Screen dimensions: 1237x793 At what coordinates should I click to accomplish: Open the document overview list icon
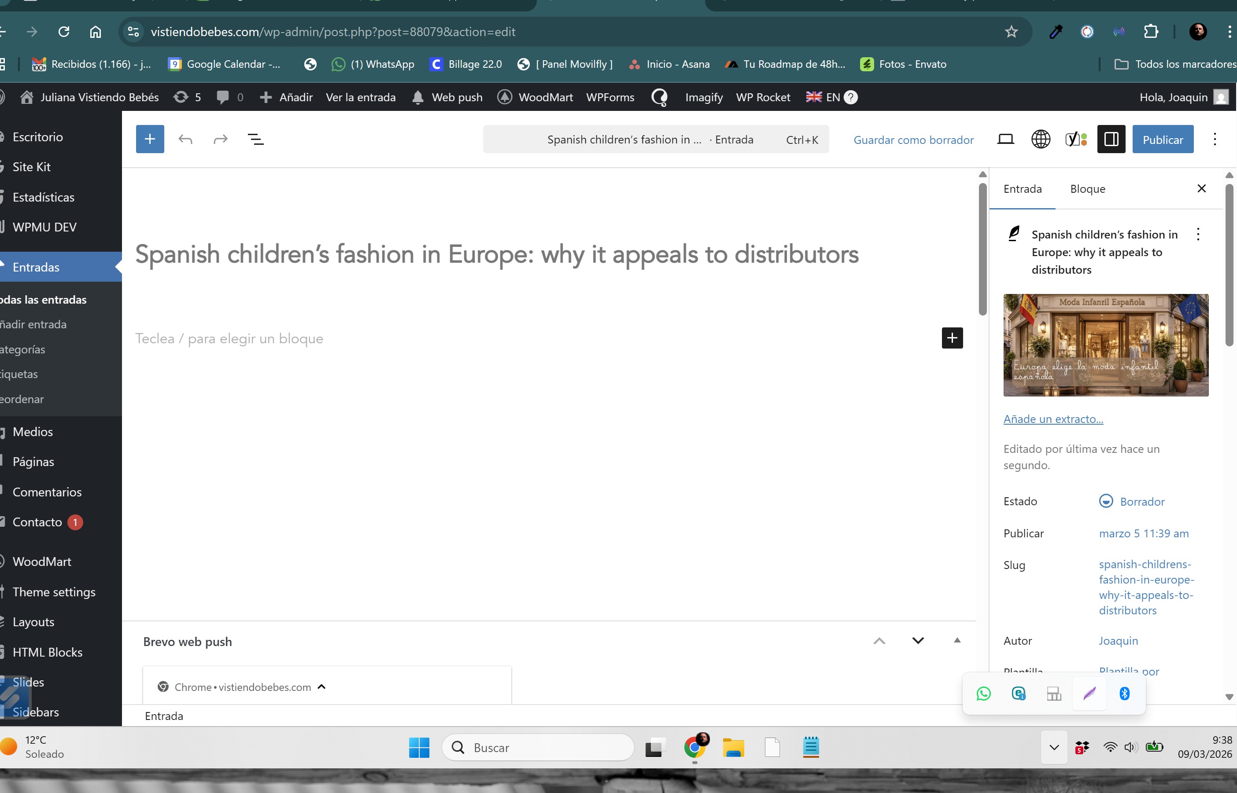256,139
